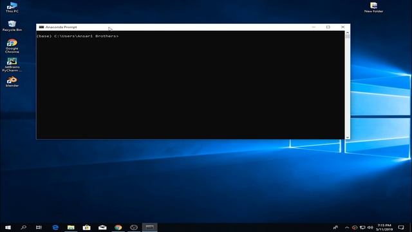
Task: Open network status tray icon
Action: point(362,227)
